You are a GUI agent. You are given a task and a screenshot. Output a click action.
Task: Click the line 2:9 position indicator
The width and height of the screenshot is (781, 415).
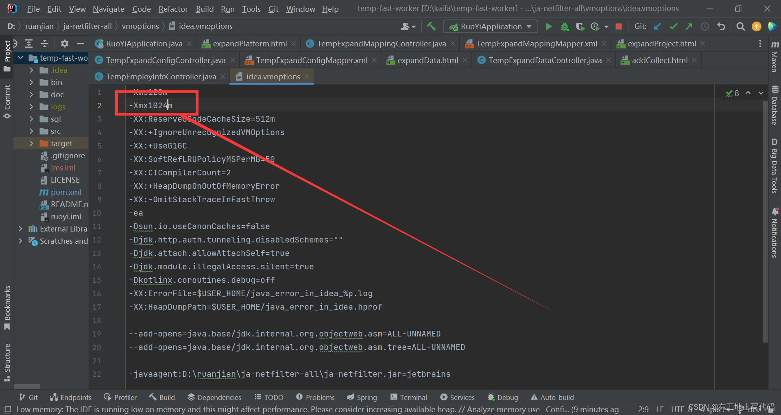pos(643,409)
